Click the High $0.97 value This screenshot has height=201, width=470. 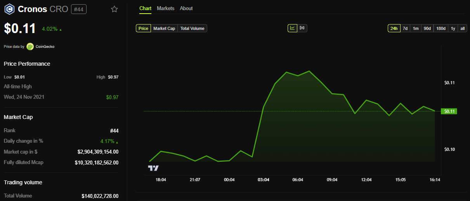coord(113,77)
